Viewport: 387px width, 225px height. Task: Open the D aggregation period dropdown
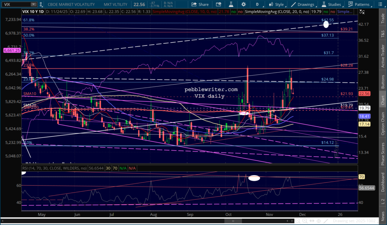[258, 5]
